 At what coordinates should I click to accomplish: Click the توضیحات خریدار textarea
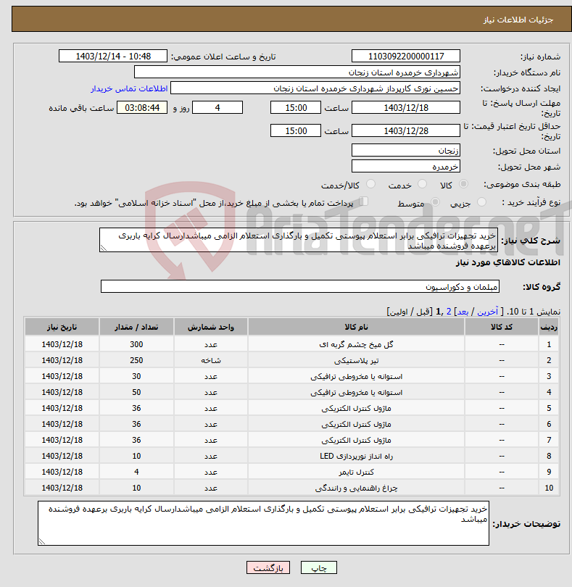coord(263,523)
